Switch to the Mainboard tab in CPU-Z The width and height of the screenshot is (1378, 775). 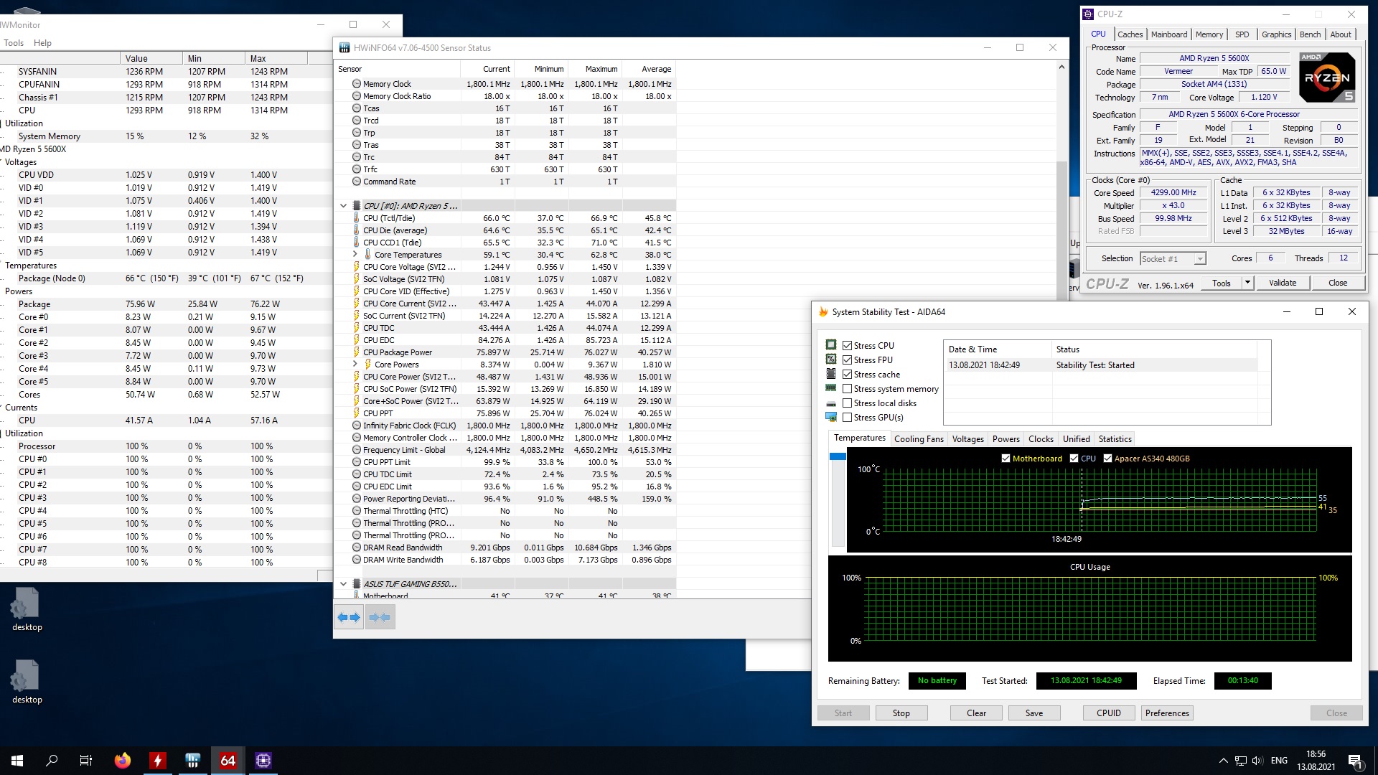[1169, 34]
